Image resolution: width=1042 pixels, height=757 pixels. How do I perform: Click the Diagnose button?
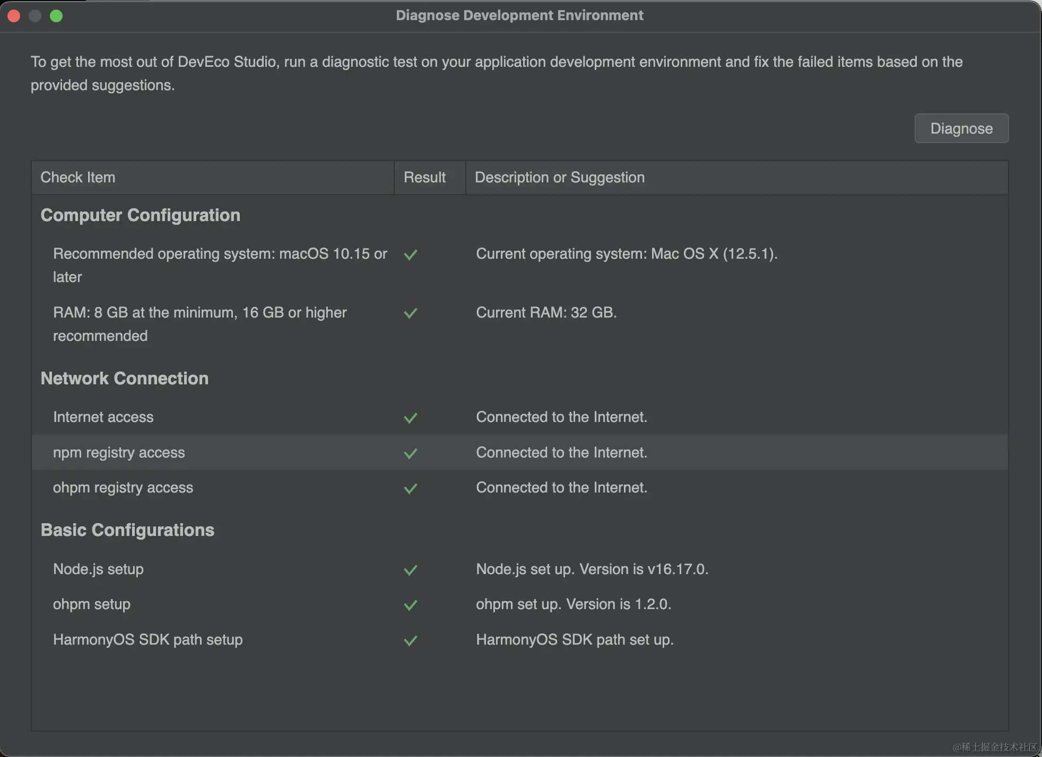(961, 128)
